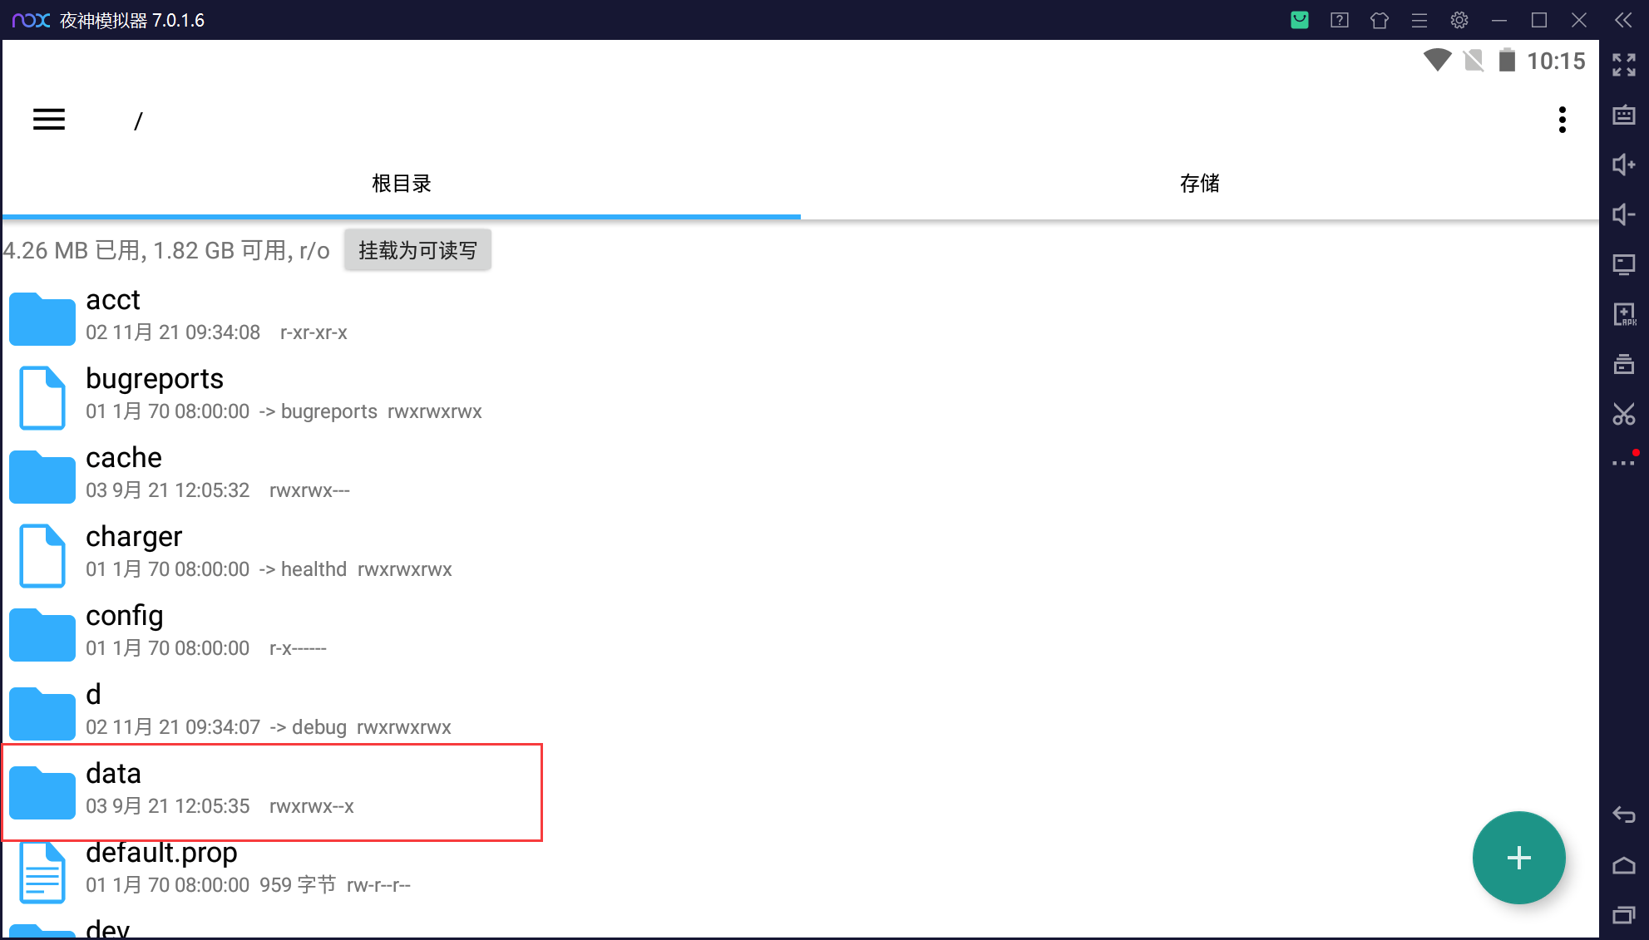Open the cache folder name
Viewport: 1649px width, 940px height.
click(x=124, y=458)
